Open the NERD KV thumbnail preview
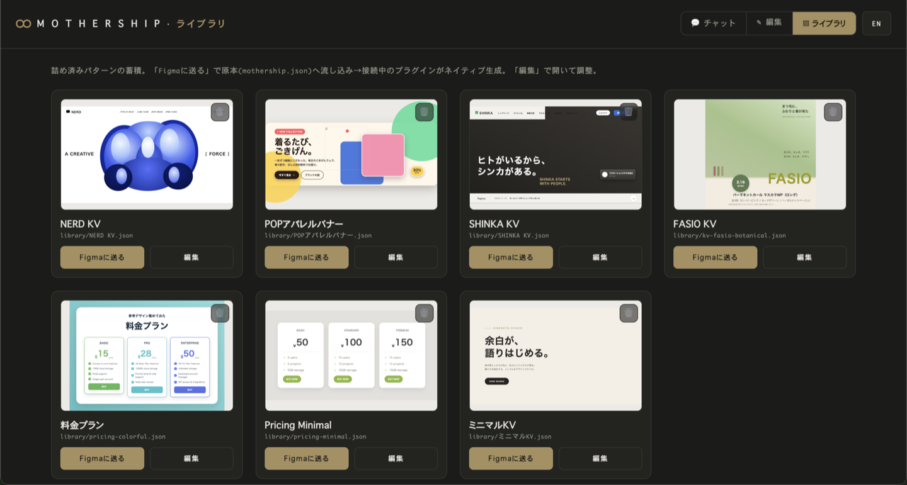The height and width of the screenshot is (485, 907). point(147,154)
